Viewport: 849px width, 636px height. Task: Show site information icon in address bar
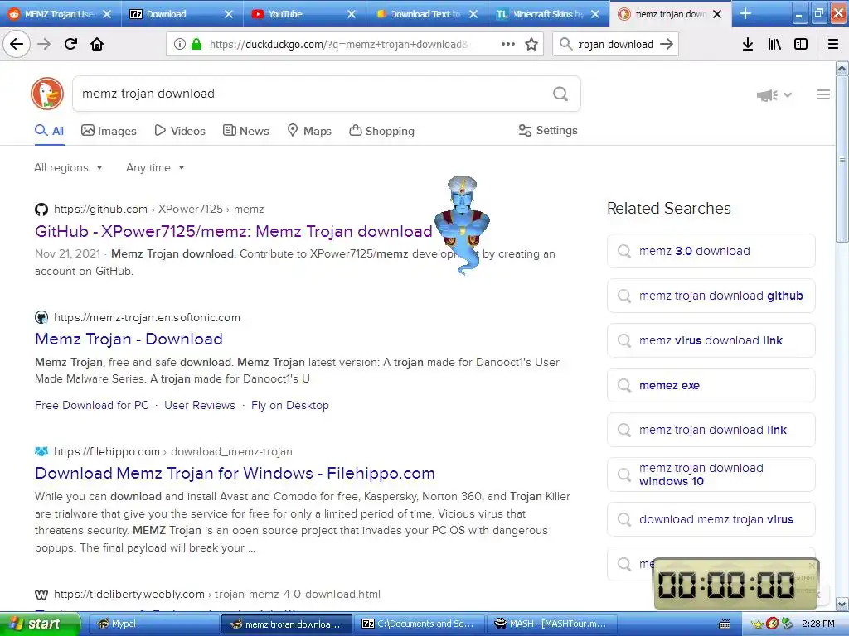tap(180, 44)
